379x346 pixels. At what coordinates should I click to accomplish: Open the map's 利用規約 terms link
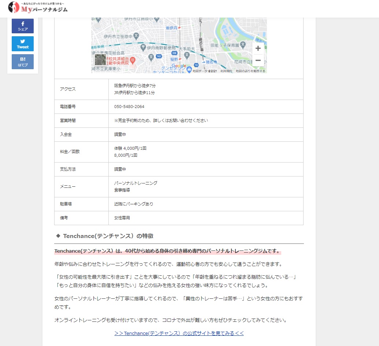(226, 71)
